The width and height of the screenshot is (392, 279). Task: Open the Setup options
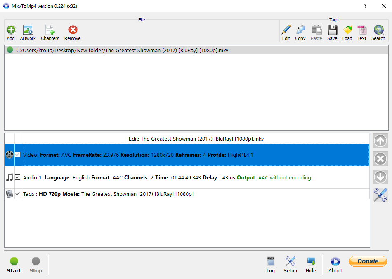(x=290, y=265)
